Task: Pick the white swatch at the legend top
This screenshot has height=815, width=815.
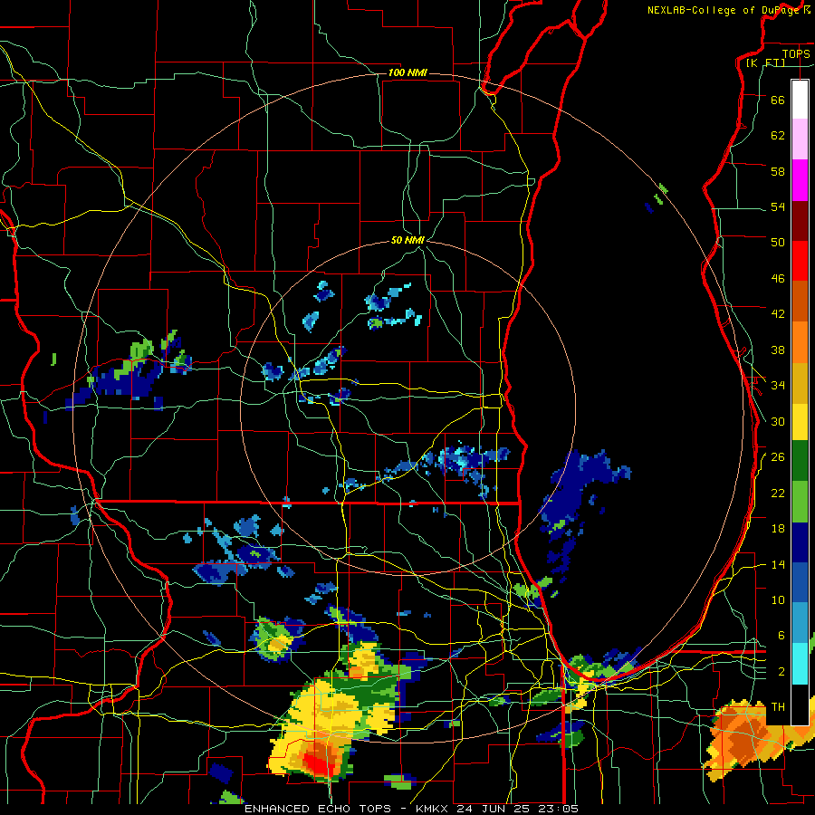Action: pos(800,100)
